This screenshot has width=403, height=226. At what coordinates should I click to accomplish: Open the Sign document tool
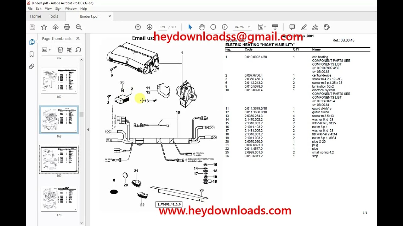click(315, 27)
